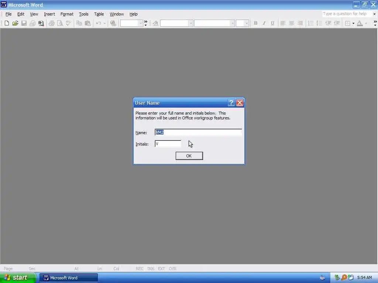Click the Align Right icon
The height and width of the screenshot is (283, 378).
(300, 23)
